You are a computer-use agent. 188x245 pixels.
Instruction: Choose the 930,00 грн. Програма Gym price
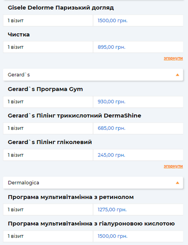coord(111,102)
